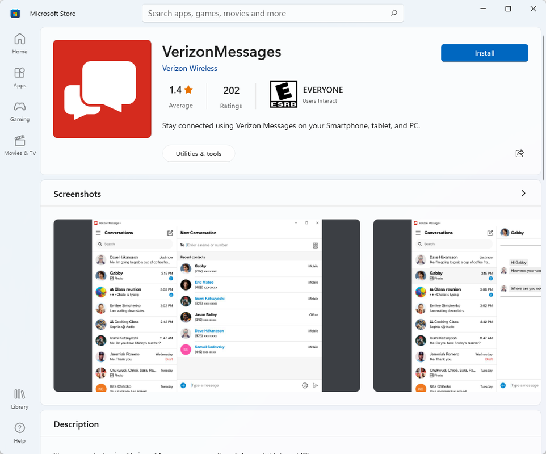
Task: Click the Users Interact descriptor text
Action: 320,101
